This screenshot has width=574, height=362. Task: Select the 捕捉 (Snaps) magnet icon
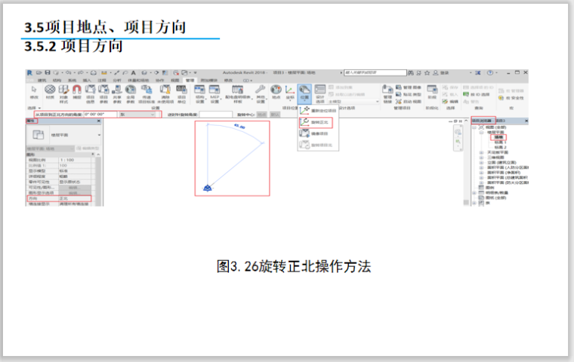tap(78, 90)
